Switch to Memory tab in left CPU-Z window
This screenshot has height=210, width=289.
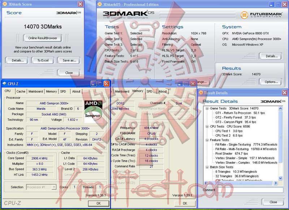click(x=51, y=91)
